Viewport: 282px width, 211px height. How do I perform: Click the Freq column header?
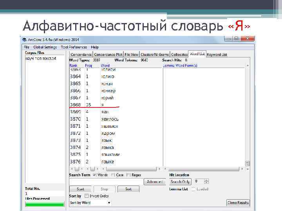point(89,66)
